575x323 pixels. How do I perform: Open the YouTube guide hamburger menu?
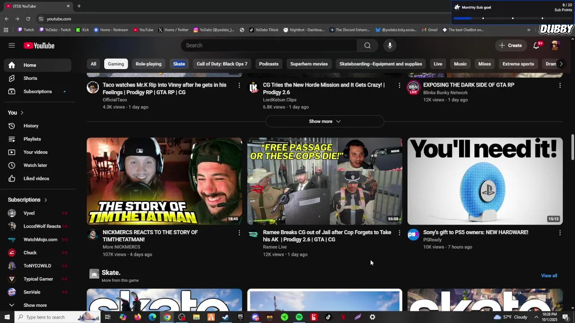12,45
